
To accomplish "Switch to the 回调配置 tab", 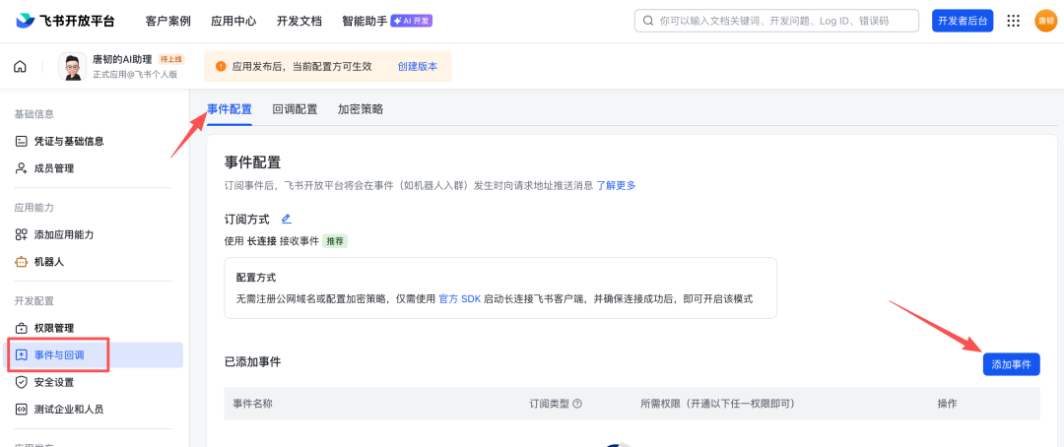I will (295, 109).
